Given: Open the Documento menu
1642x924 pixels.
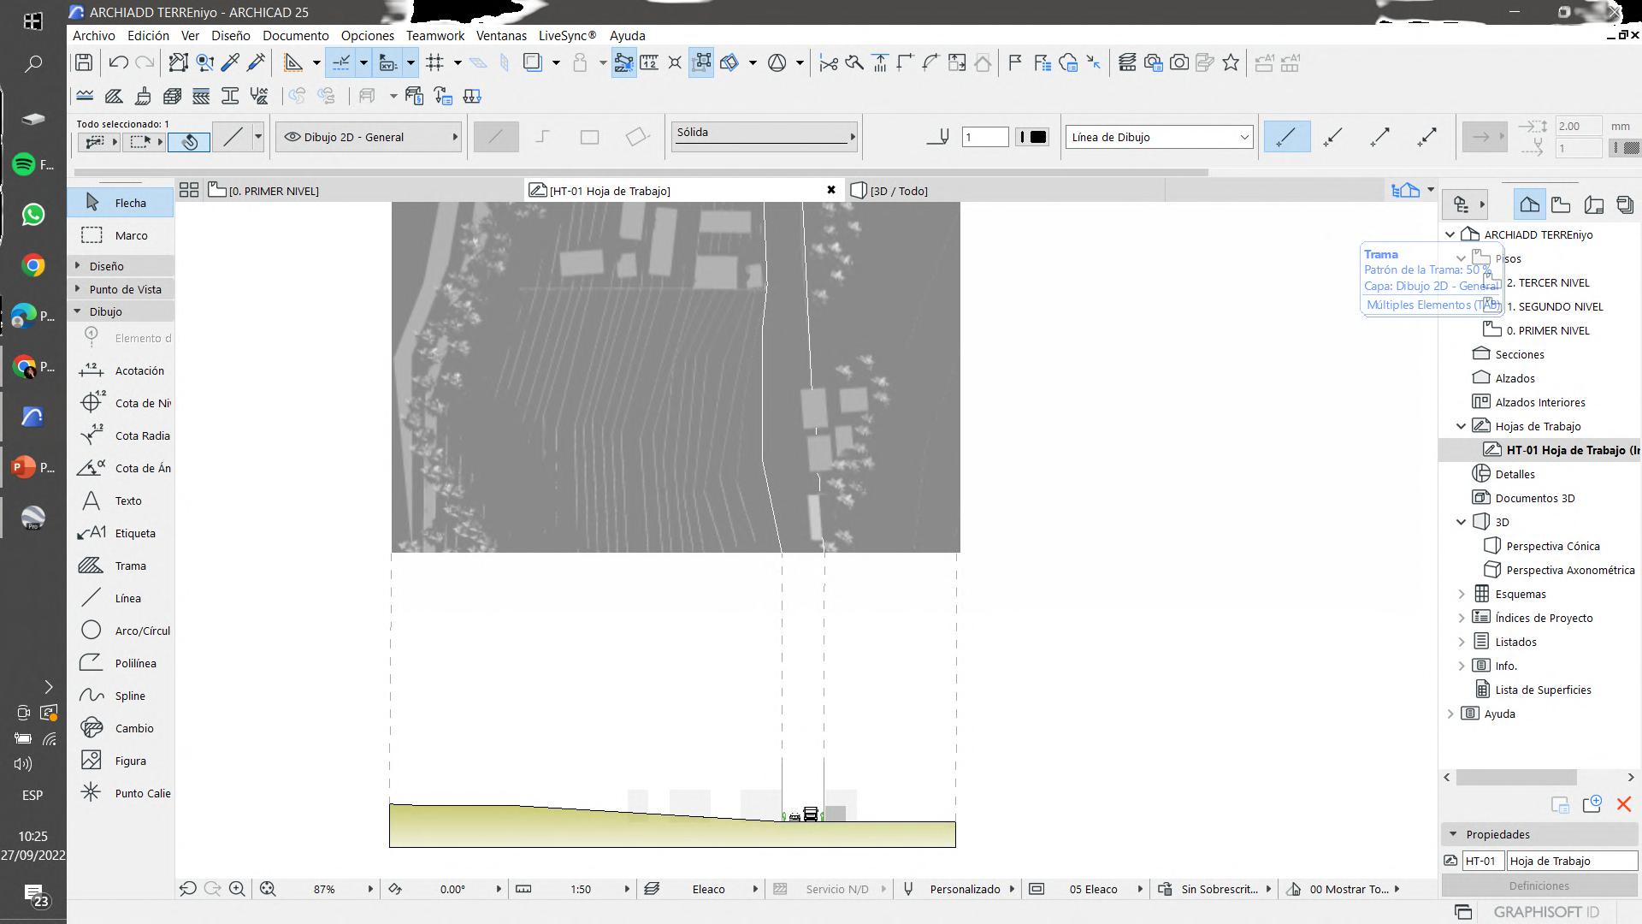Looking at the screenshot, I should pos(295,36).
